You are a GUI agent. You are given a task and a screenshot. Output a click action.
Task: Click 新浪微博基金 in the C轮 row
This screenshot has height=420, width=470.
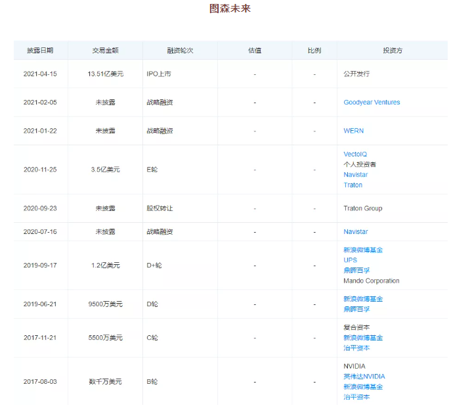tap(363, 338)
